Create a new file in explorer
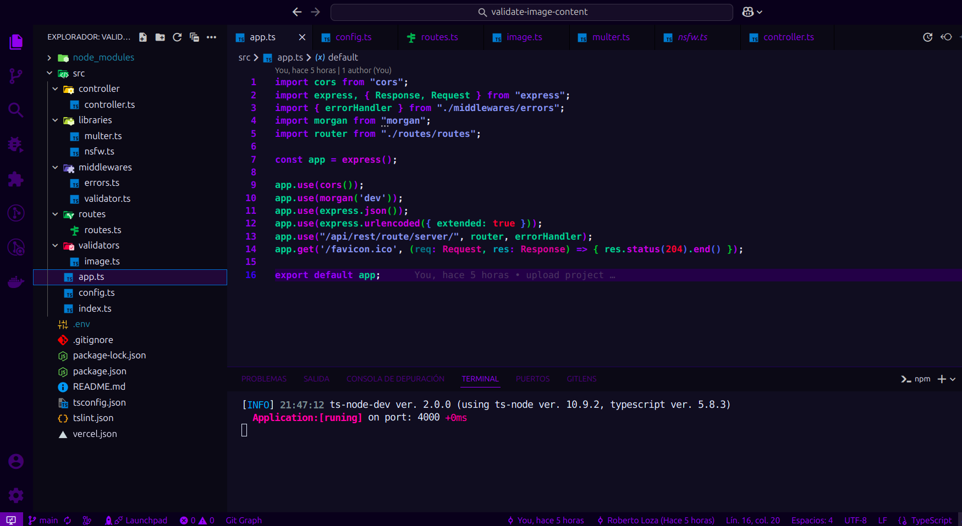 click(x=143, y=37)
